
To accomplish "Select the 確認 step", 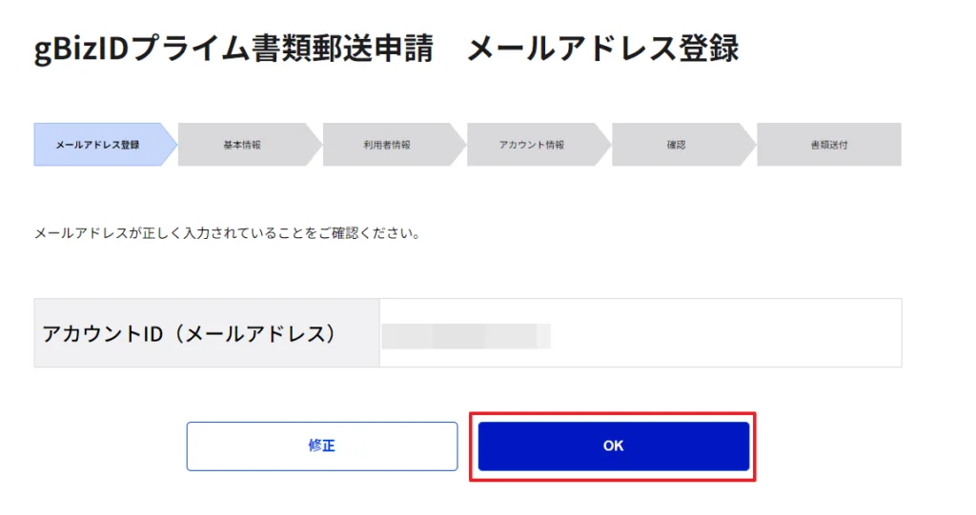I will (676, 145).
